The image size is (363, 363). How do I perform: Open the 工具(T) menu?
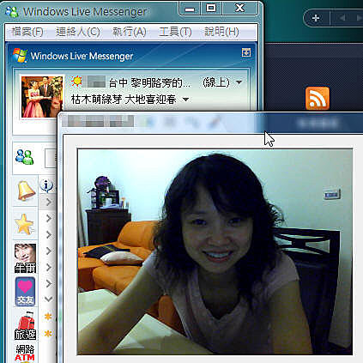tap(175, 32)
